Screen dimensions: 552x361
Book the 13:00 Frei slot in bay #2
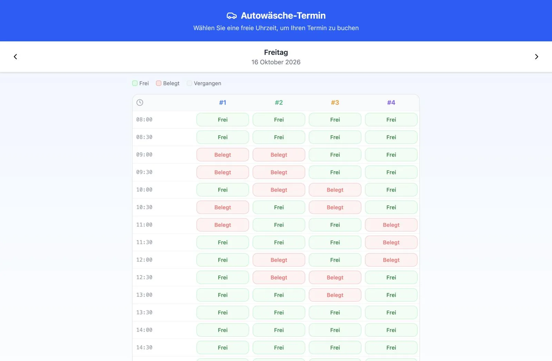279,295
